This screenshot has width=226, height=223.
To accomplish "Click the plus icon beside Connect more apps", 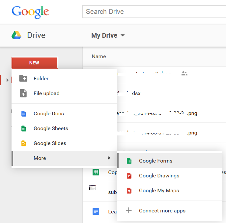I will 128,210.
